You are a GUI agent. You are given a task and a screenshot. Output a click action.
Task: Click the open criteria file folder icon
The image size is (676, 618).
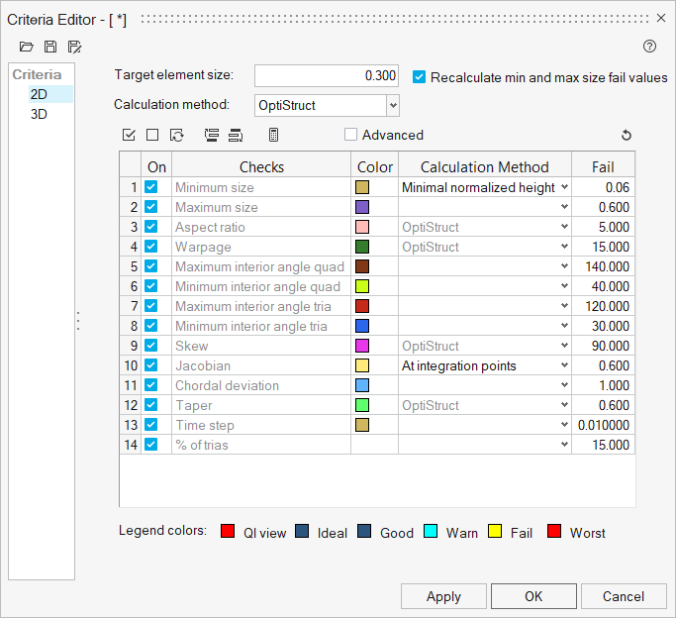coord(26,47)
